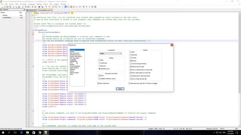Click the Cut toolbar icon

click(x=23, y=7)
